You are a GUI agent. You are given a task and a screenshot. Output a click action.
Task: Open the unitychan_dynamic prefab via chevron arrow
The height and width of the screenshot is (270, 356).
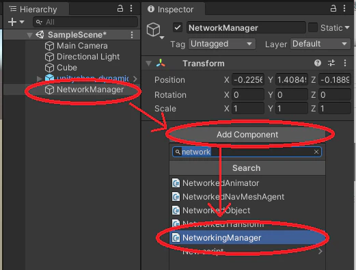click(x=135, y=79)
